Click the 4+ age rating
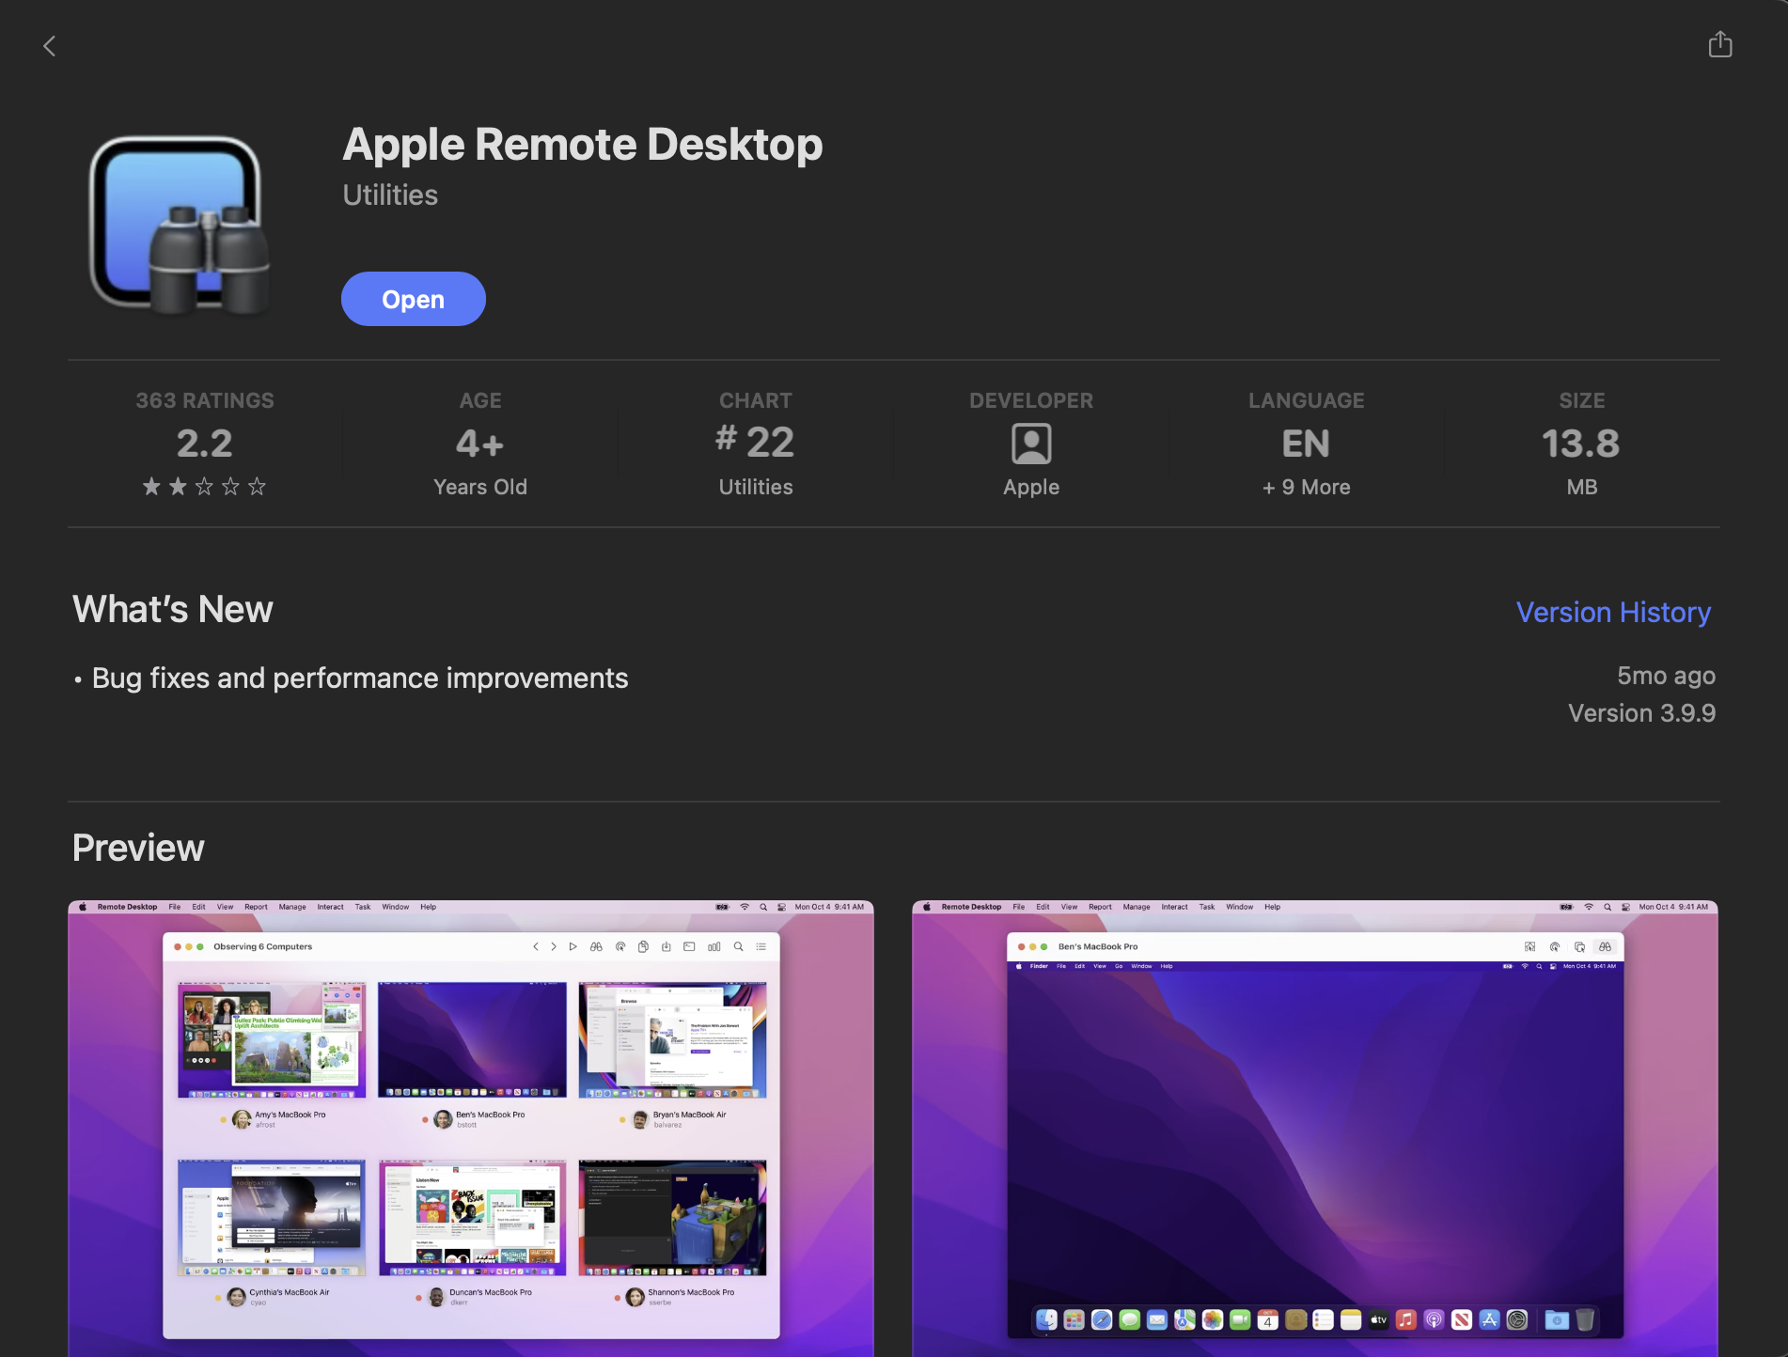Viewport: 1788px width, 1357px height. 480,444
